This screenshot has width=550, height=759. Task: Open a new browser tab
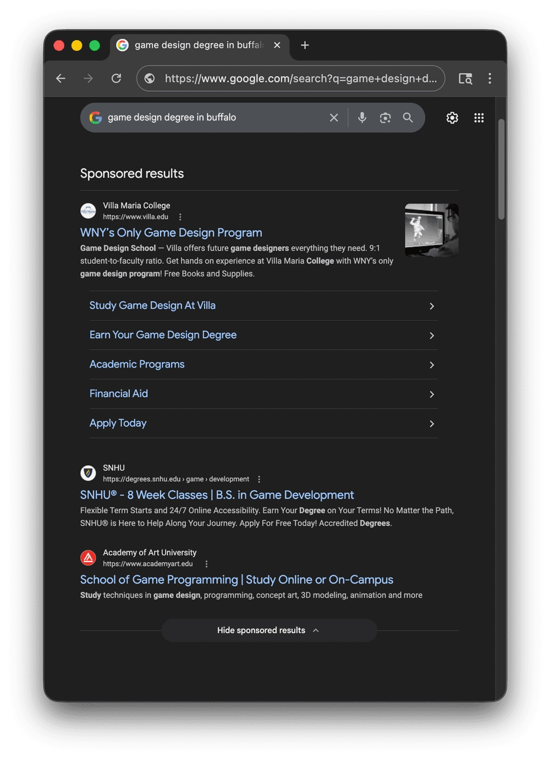305,45
